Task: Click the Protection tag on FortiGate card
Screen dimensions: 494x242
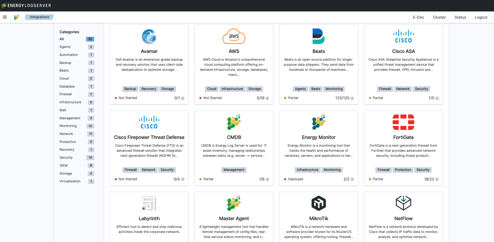Action: (403, 170)
